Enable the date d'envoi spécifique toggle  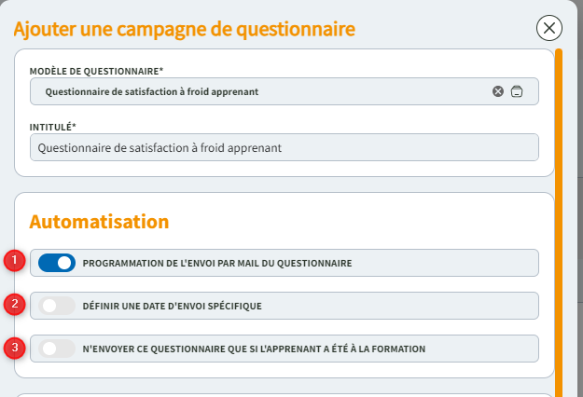(57, 306)
